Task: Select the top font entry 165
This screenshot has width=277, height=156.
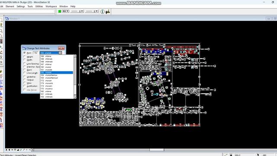Action: tap(57, 56)
